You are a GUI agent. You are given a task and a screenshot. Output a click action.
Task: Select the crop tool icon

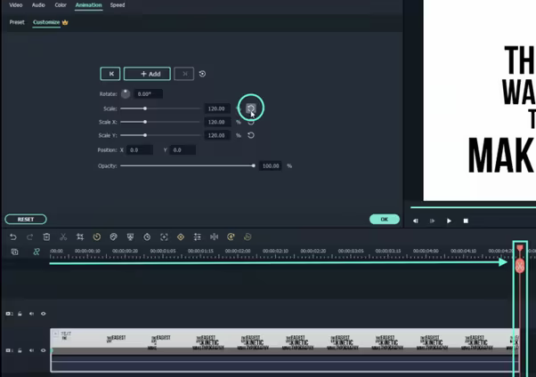point(80,237)
